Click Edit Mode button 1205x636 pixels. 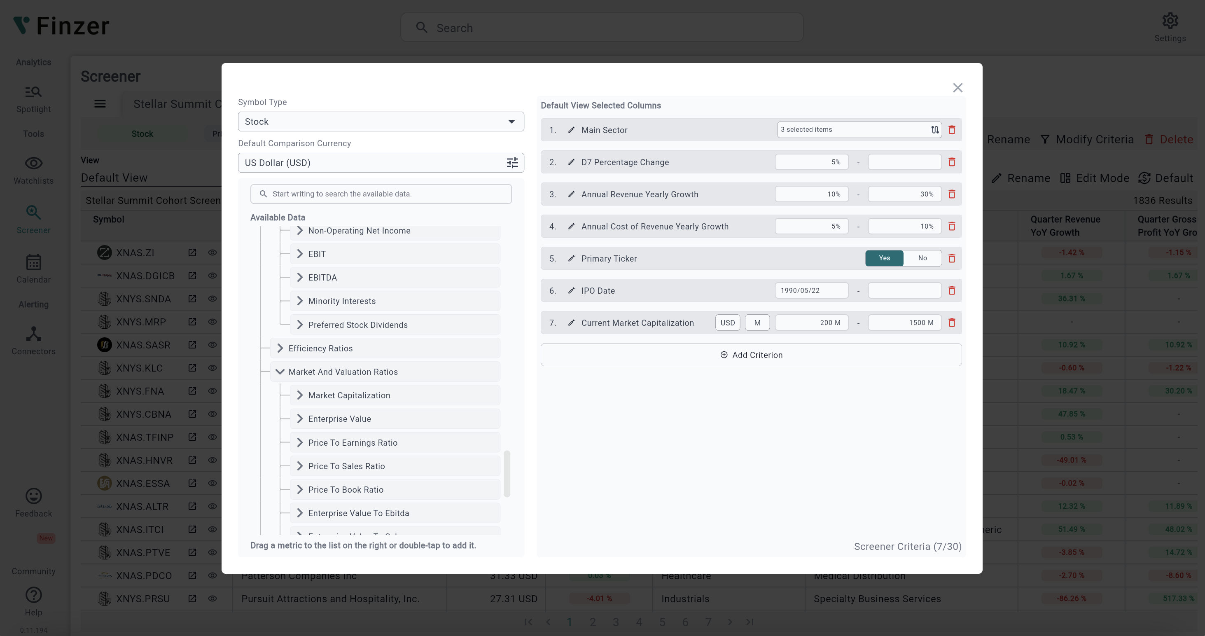point(1095,178)
